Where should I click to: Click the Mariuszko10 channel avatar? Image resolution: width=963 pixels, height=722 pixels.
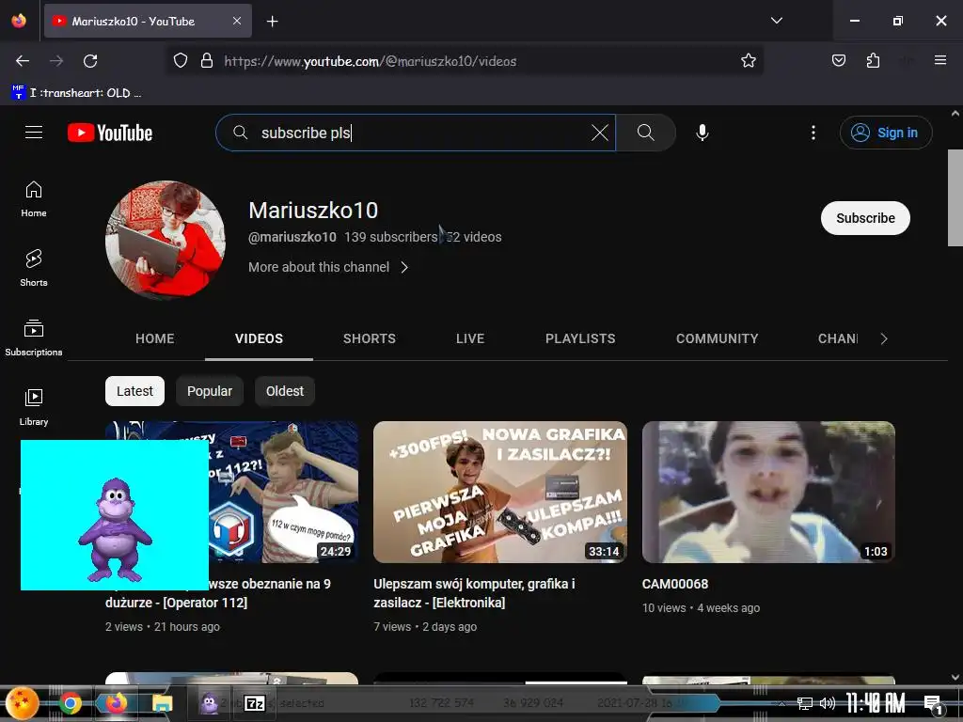(166, 240)
